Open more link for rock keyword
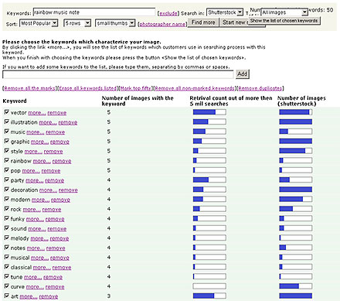The width and height of the screenshot is (340, 301). (x=32, y=210)
